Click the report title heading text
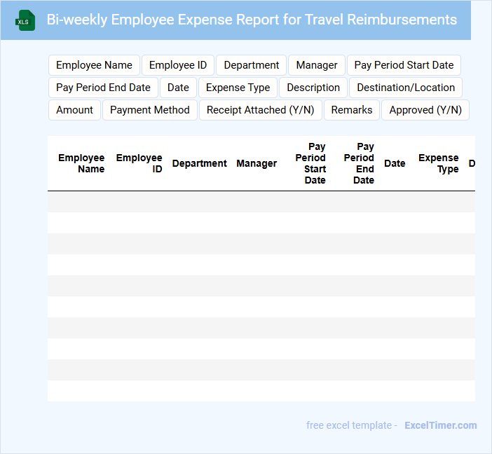The height and width of the screenshot is (454, 492). 252,20
